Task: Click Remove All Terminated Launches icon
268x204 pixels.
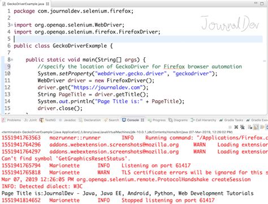Action: coord(243,127)
